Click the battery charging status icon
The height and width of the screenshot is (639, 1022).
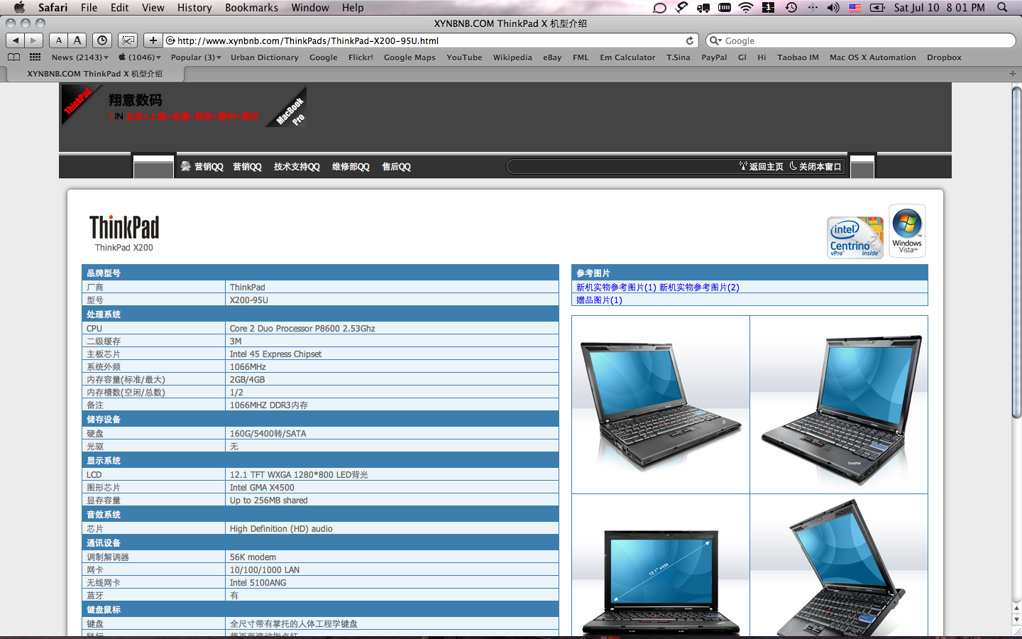pos(878,7)
